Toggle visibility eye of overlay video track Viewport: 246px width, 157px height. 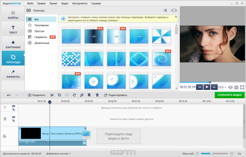pyautogui.click(x=14, y=117)
